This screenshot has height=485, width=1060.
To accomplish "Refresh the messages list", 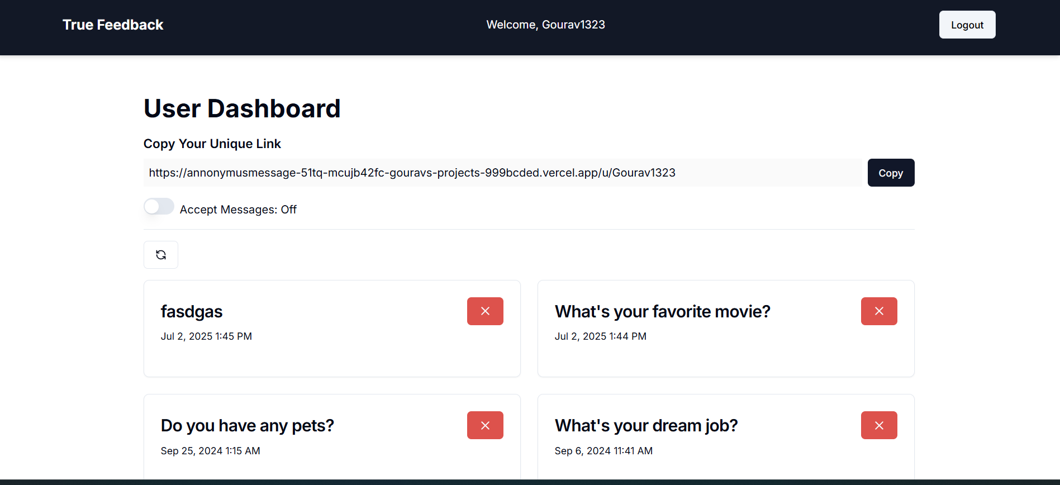I will click(x=161, y=255).
